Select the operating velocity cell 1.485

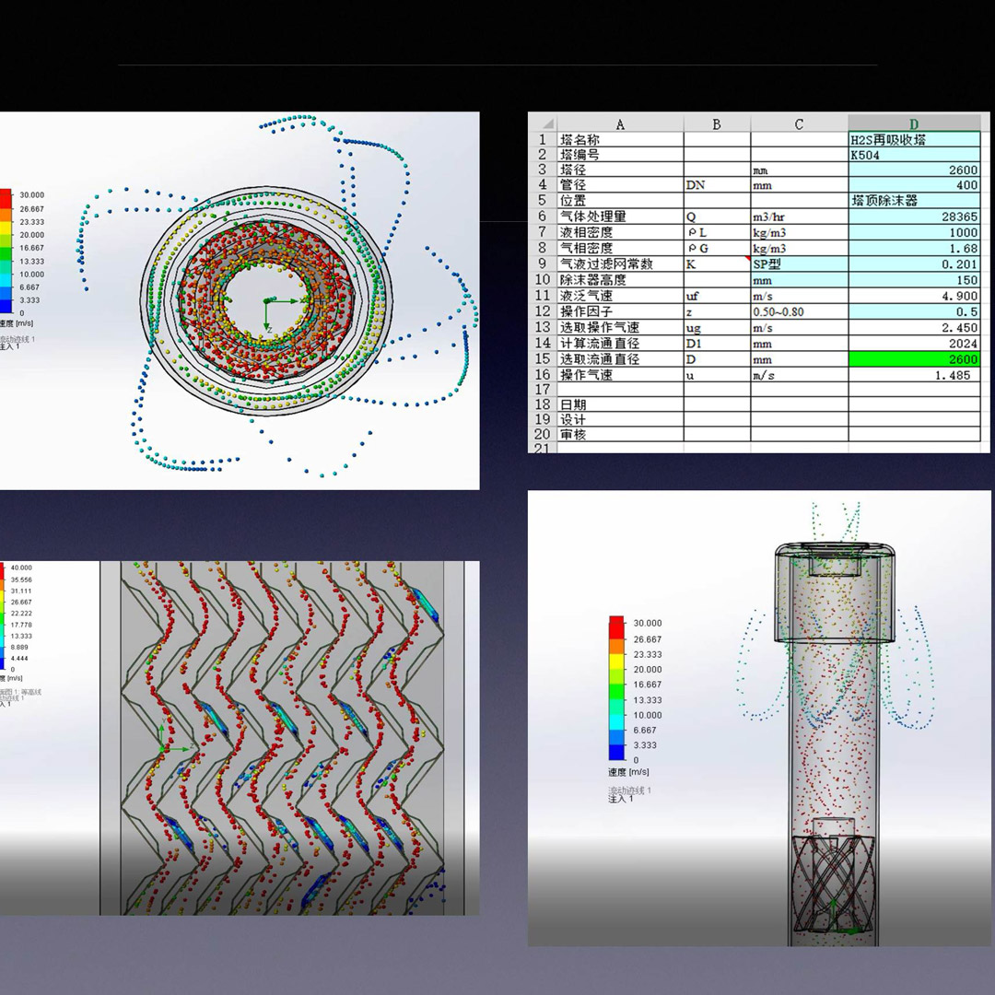(x=913, y=375)
